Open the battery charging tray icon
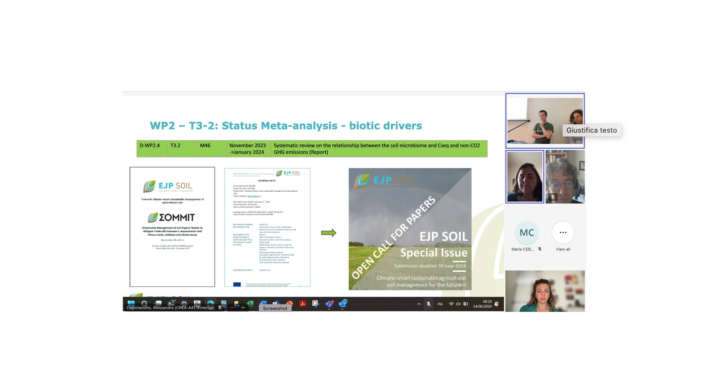This screenshot has width=714, height=391. [466, 304]
